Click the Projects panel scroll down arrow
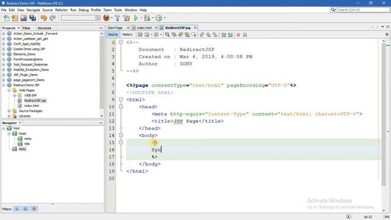 pos(101,116)
